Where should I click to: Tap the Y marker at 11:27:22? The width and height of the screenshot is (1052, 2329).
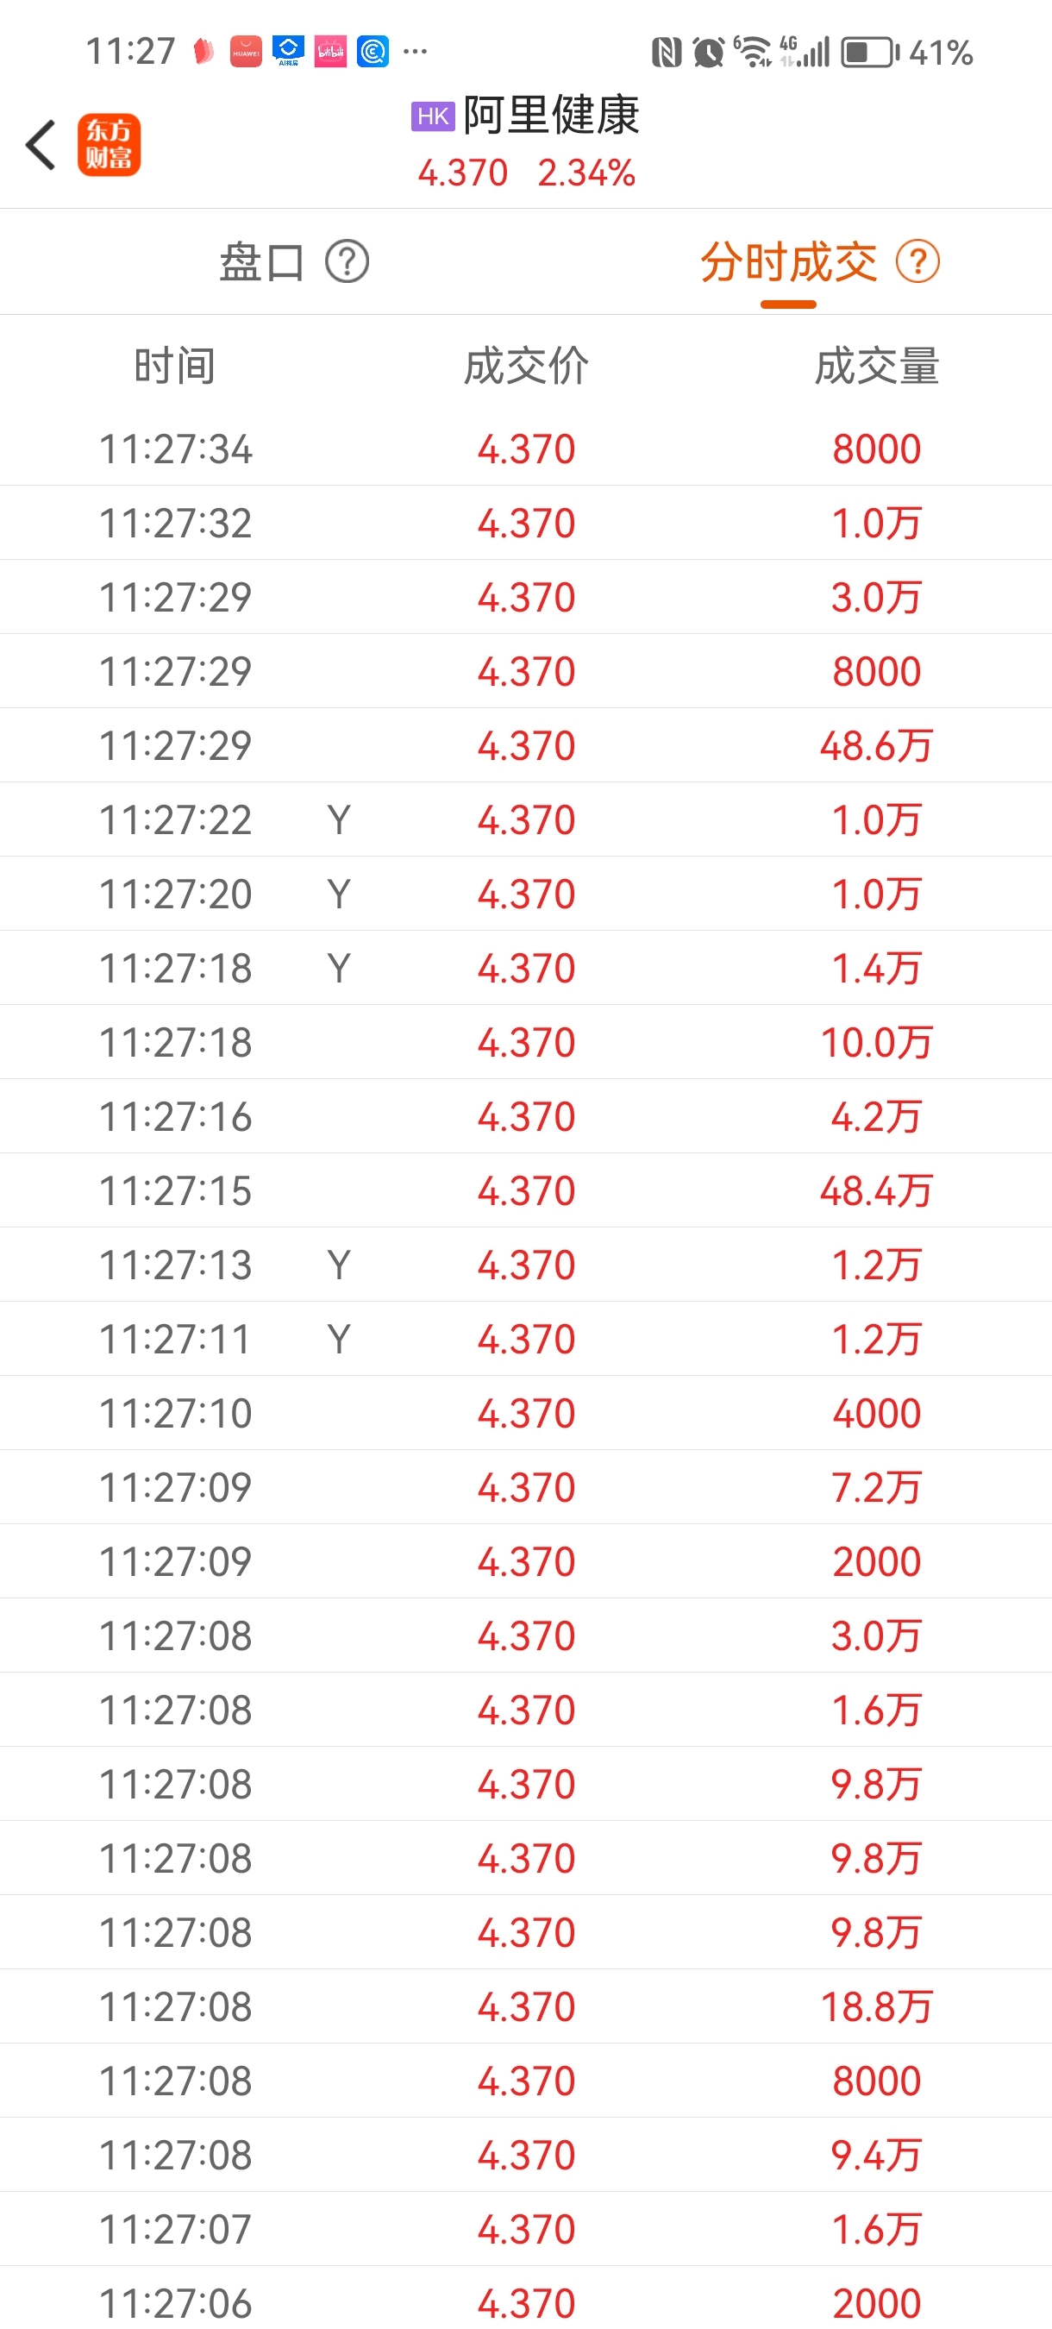coord(339,820)
